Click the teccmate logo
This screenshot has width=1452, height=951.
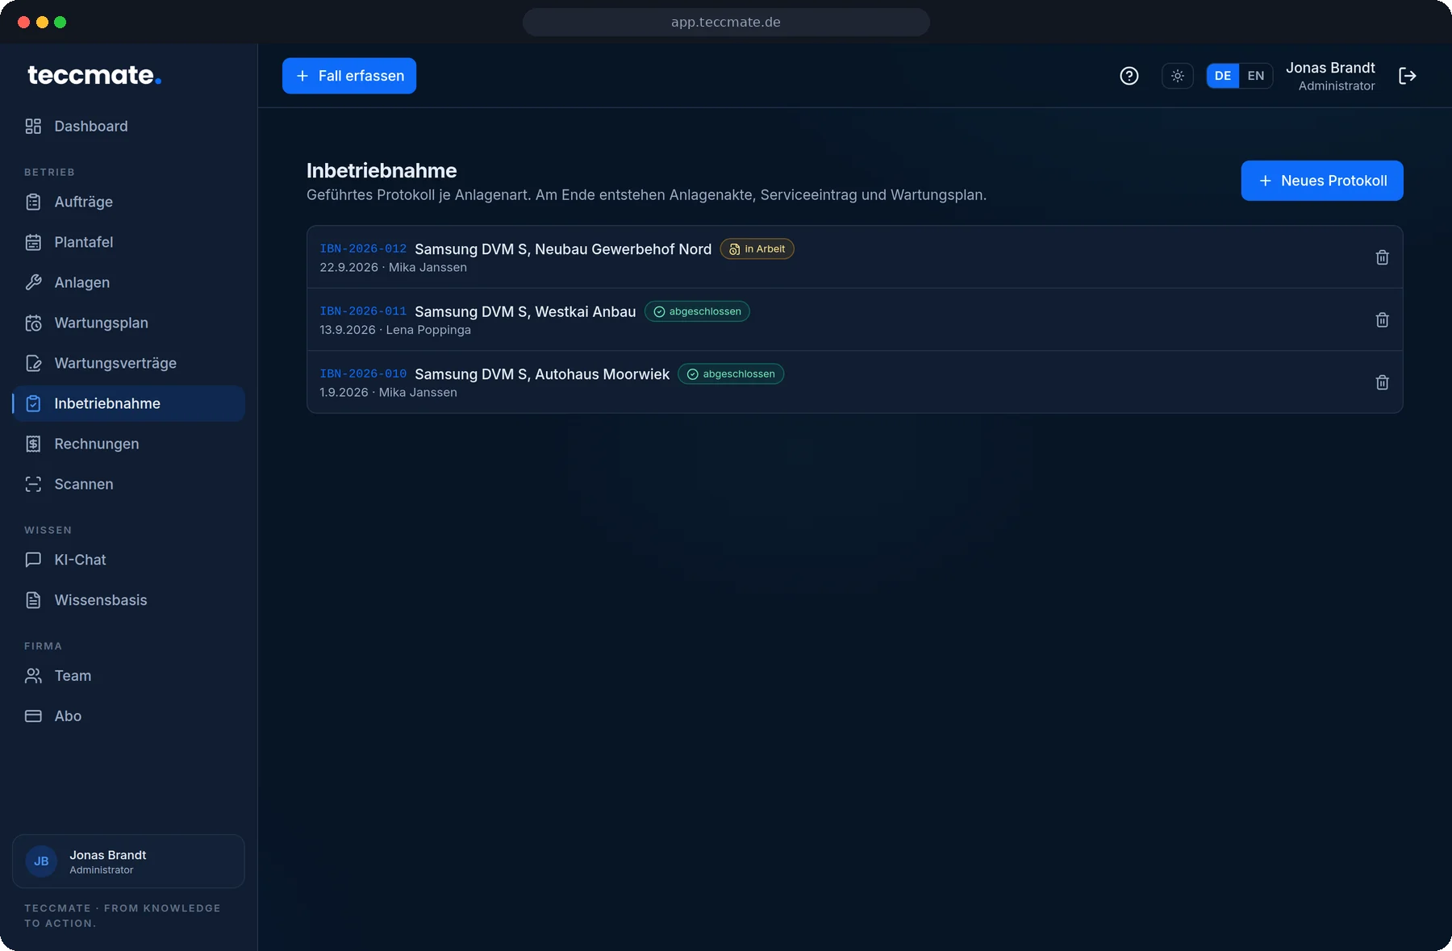point(94,75)
